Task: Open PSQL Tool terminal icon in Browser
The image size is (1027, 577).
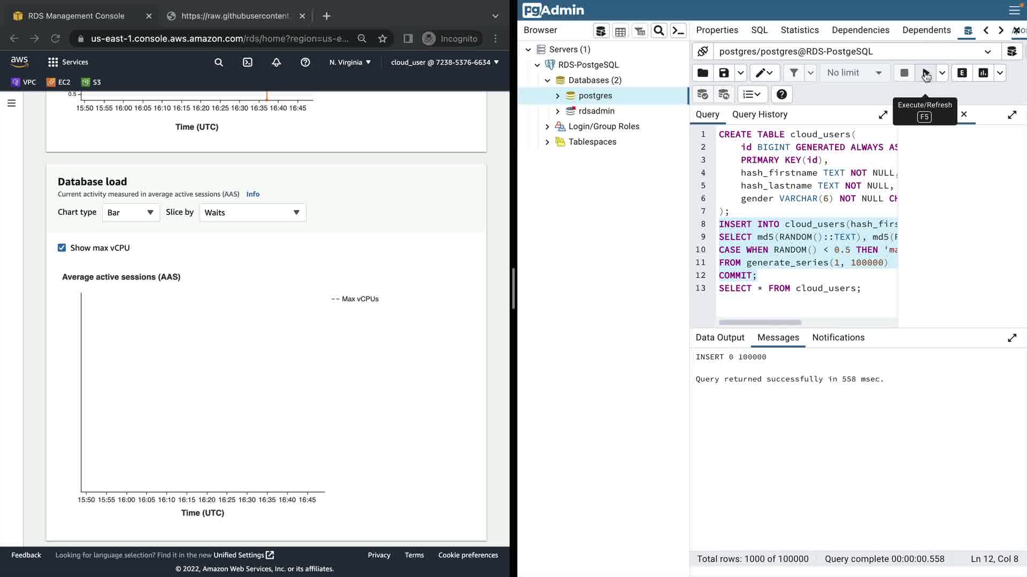Action: [678, 31]
